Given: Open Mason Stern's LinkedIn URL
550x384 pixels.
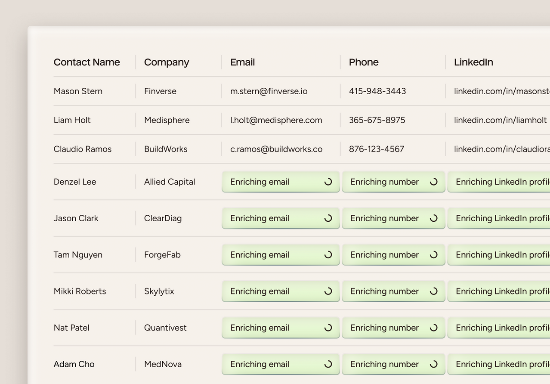Looking at the screenshot, I should click(x=502, y=91).
